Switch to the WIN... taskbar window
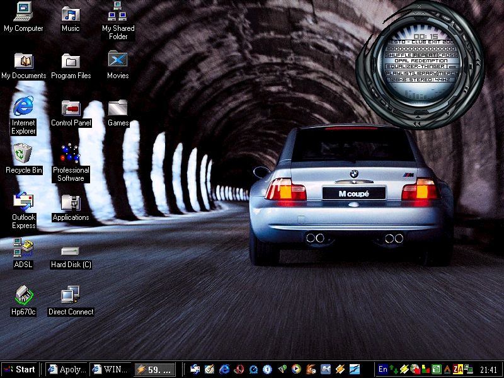 110,370
